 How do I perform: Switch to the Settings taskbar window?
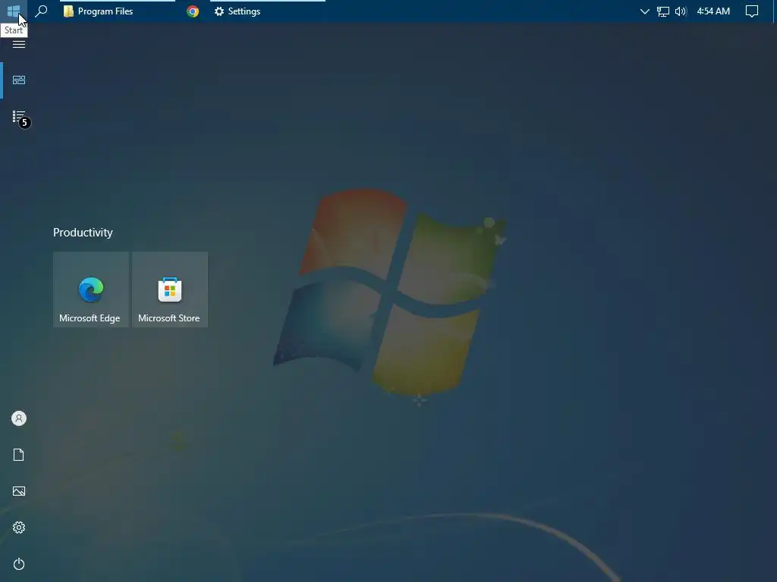point(268,11)
